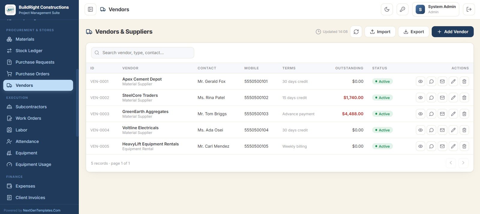Send chat message to SteelCore Traders
Screen dimensions: 480x214
[431, 97]
